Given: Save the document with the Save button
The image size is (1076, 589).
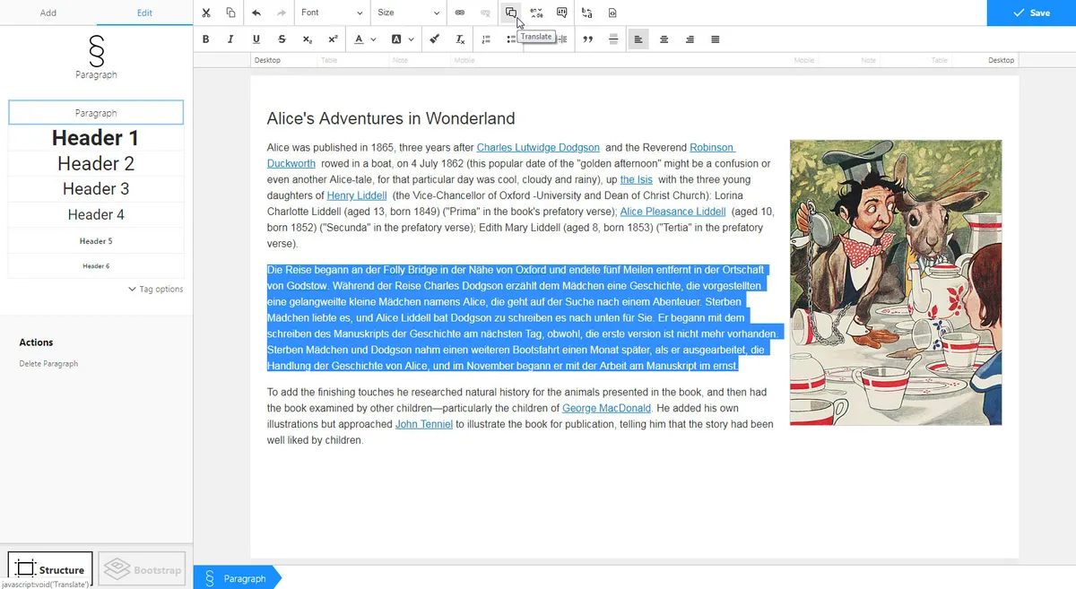Looking at the screenshot, I should point(1033,13).
